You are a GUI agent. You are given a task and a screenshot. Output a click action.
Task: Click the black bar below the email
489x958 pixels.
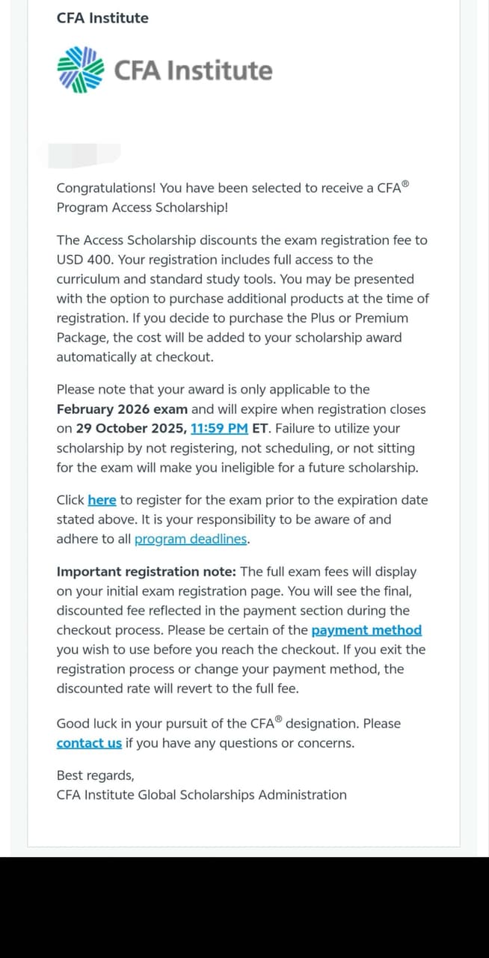click(x=244, y=907)
